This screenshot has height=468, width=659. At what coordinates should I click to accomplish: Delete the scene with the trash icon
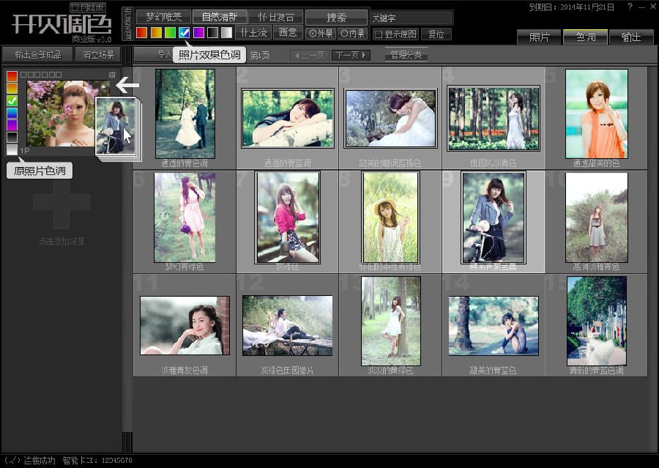coord(111,75)
